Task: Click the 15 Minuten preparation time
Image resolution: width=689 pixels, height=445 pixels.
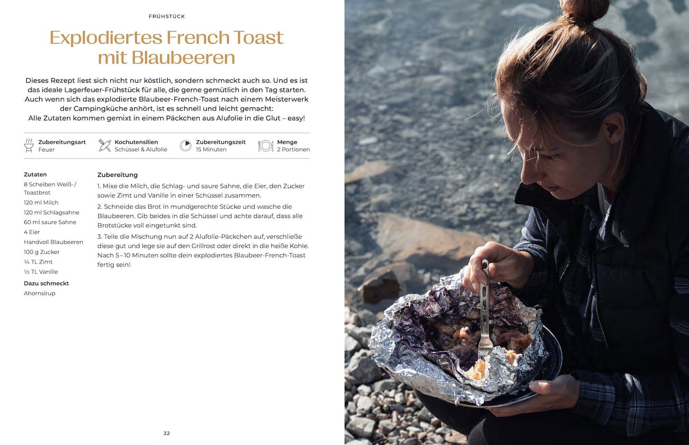Action: tap(211, 149)
